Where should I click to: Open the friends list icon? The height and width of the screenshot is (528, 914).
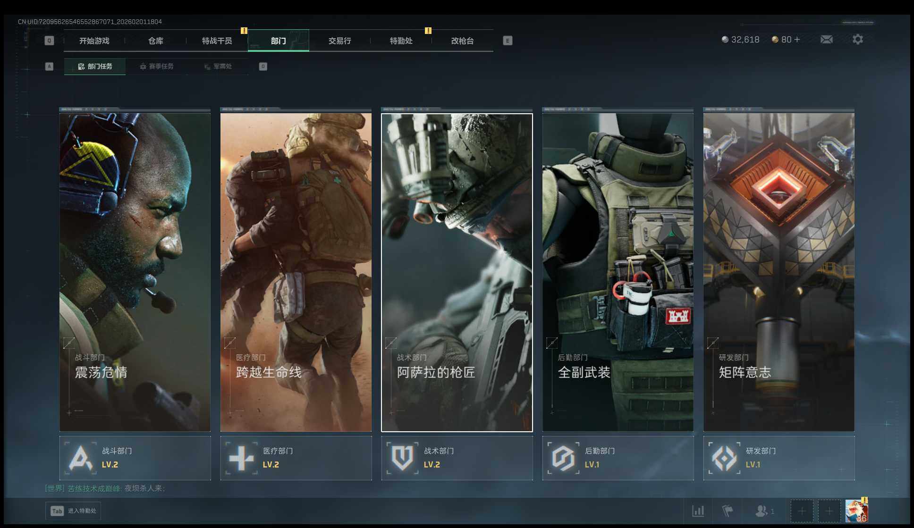[x=761, y=511]
